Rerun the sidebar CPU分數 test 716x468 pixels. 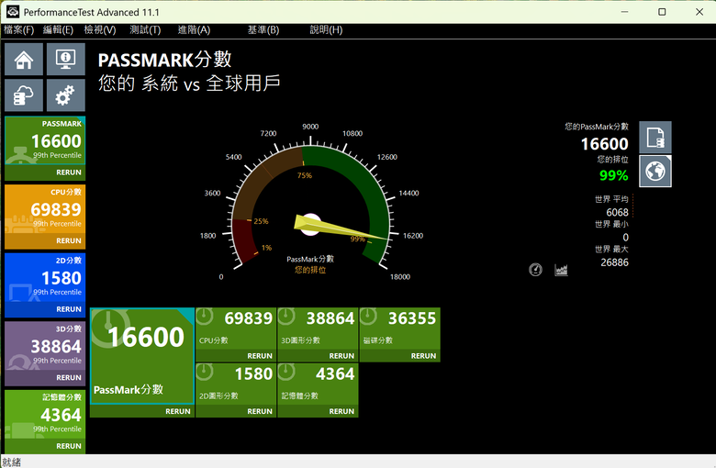(69, 241)
